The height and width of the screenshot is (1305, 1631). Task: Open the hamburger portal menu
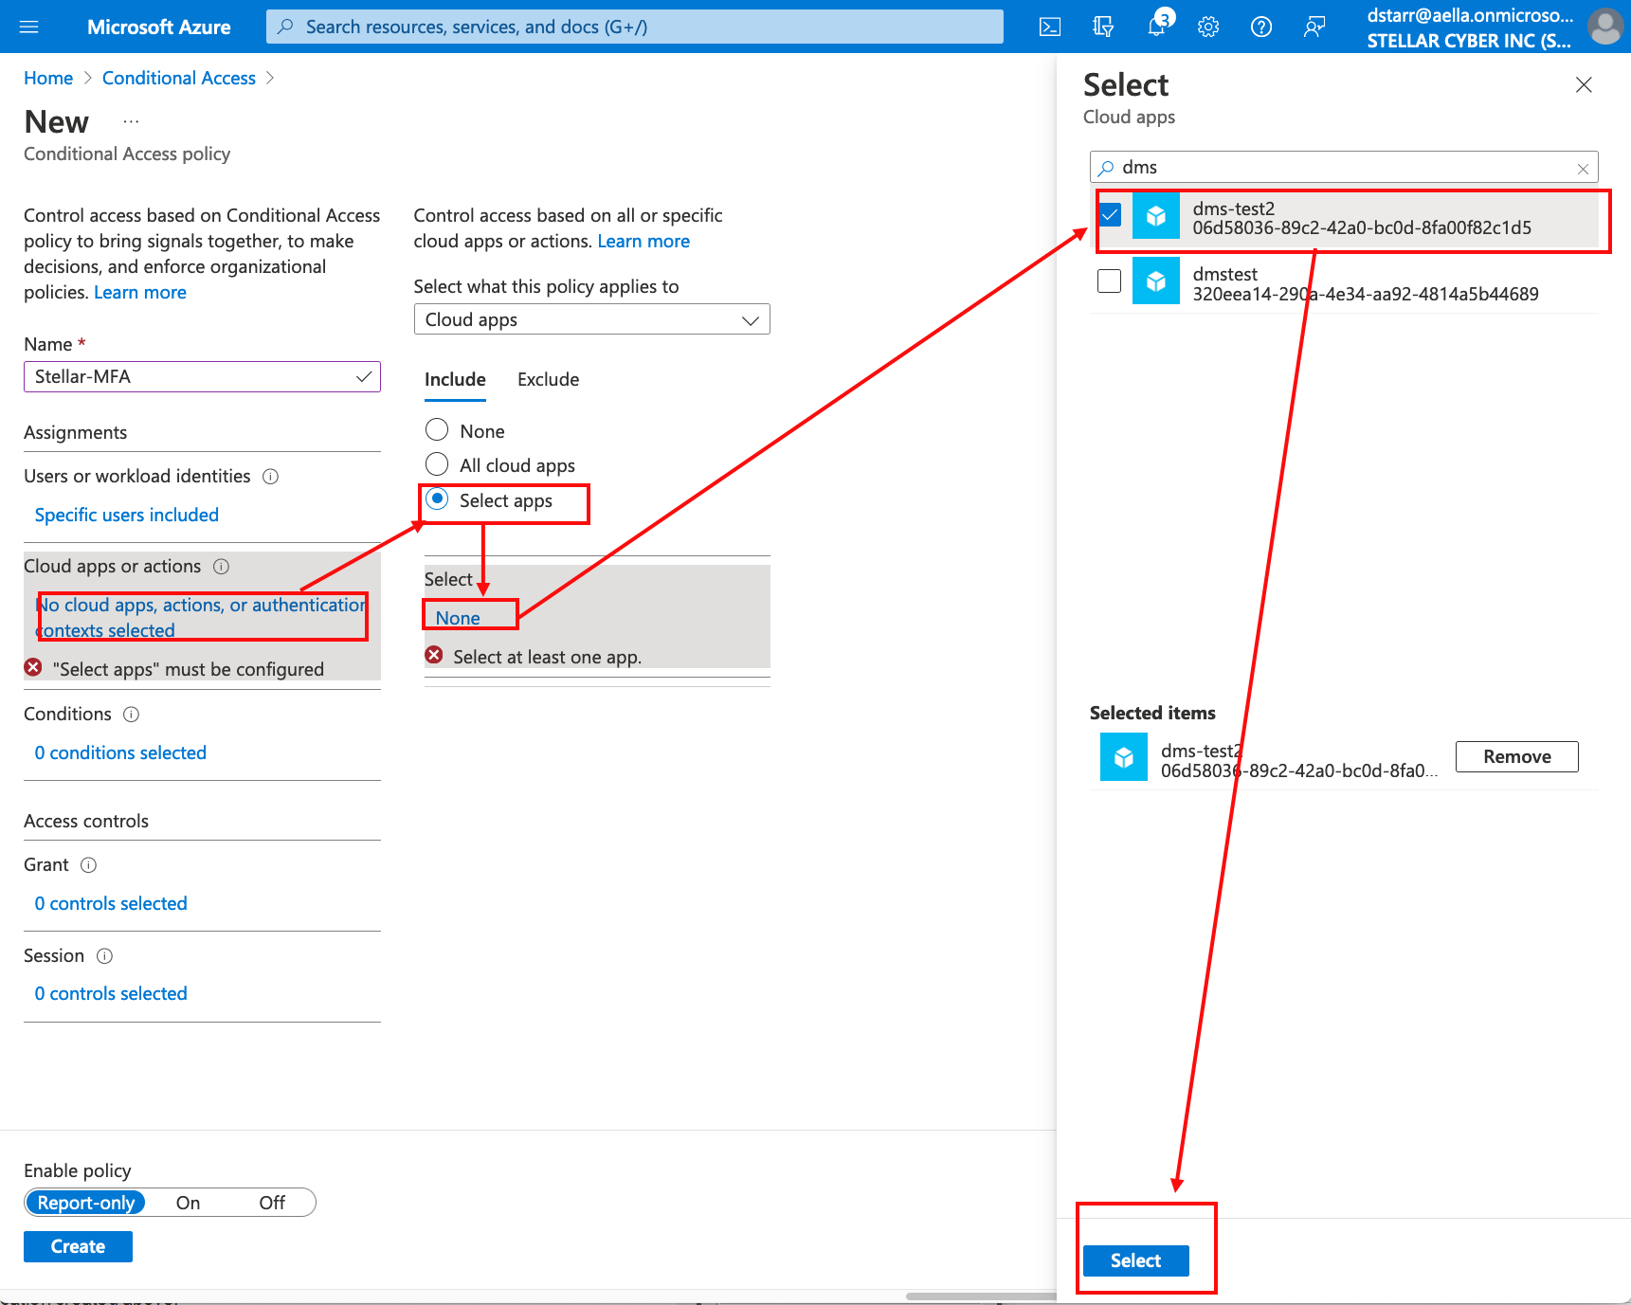tap(29, 27)
